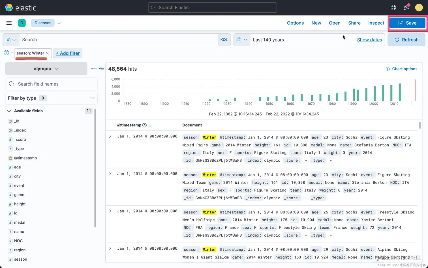428x268 pixels.
Task: Open the olympic index pattern selector
Action: click(x=46, y=69)
